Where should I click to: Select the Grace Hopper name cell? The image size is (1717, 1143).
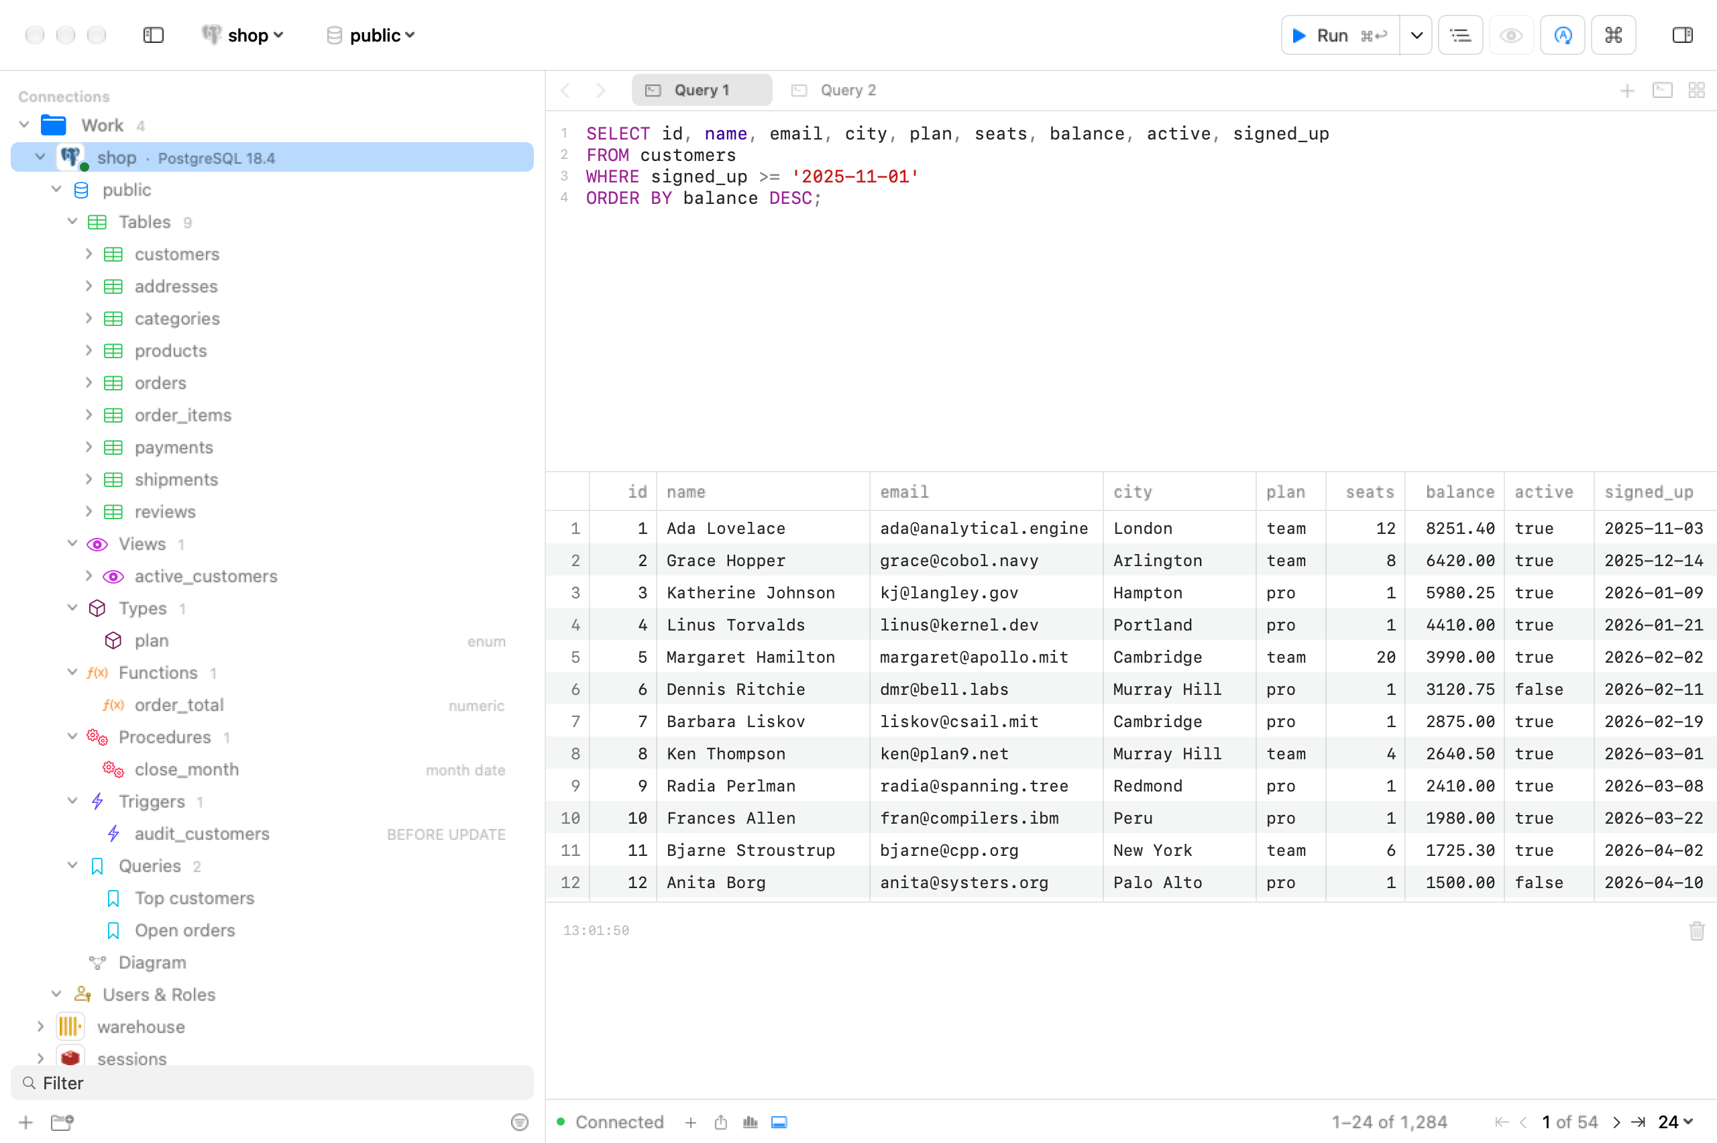[763, 561]
